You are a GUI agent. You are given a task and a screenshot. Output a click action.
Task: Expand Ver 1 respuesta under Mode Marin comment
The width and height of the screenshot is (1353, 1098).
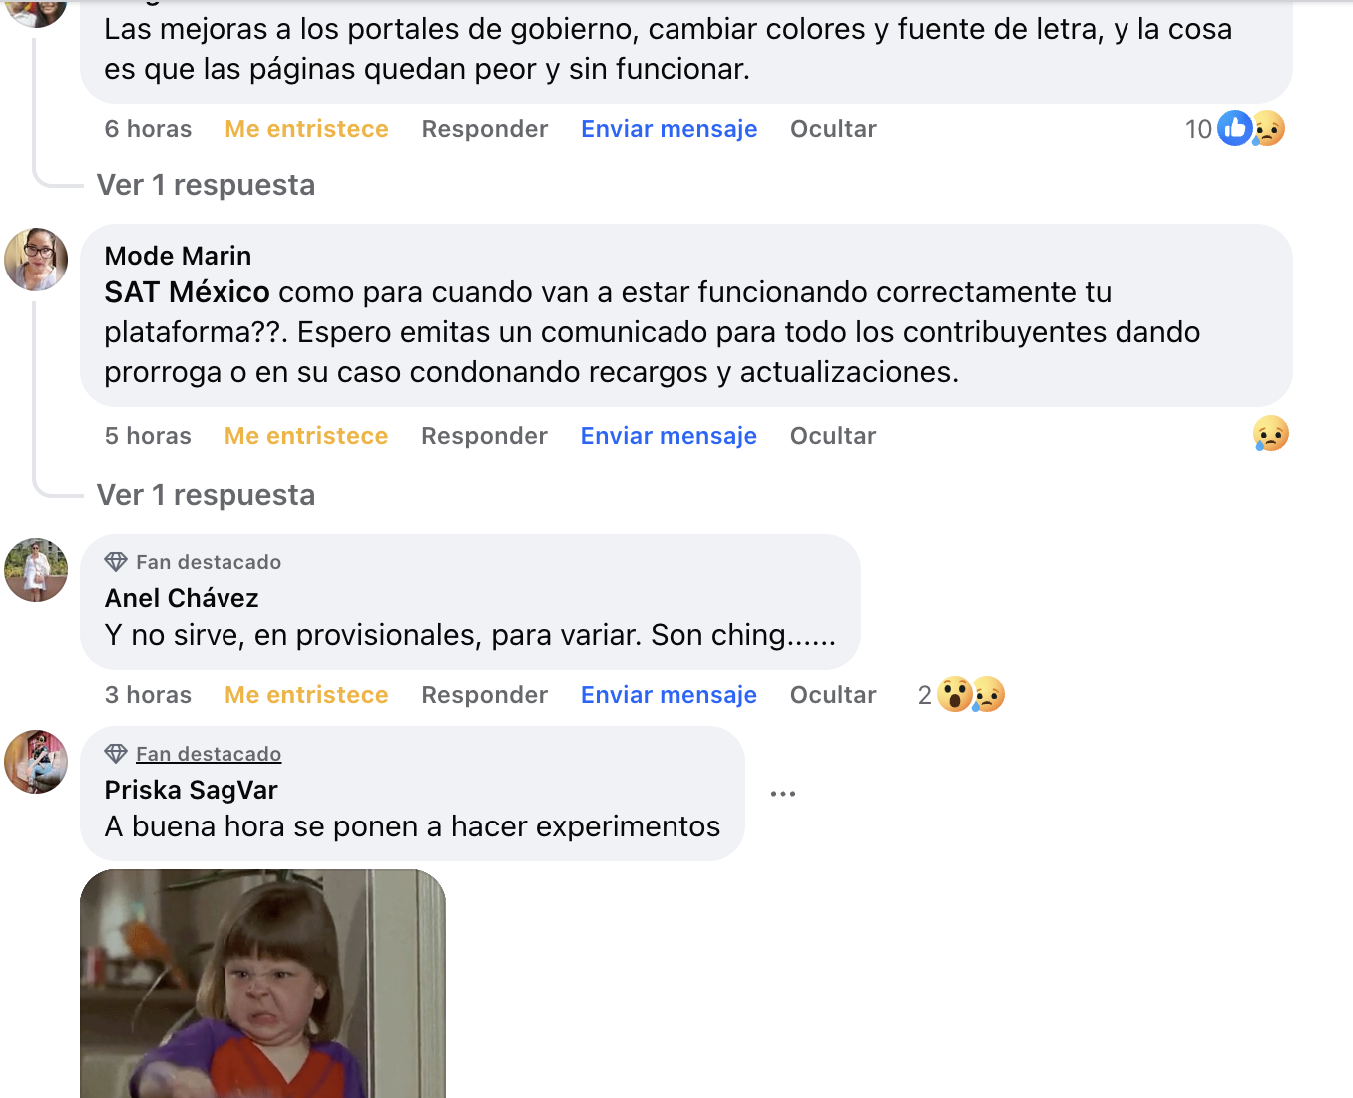point(206,495)
